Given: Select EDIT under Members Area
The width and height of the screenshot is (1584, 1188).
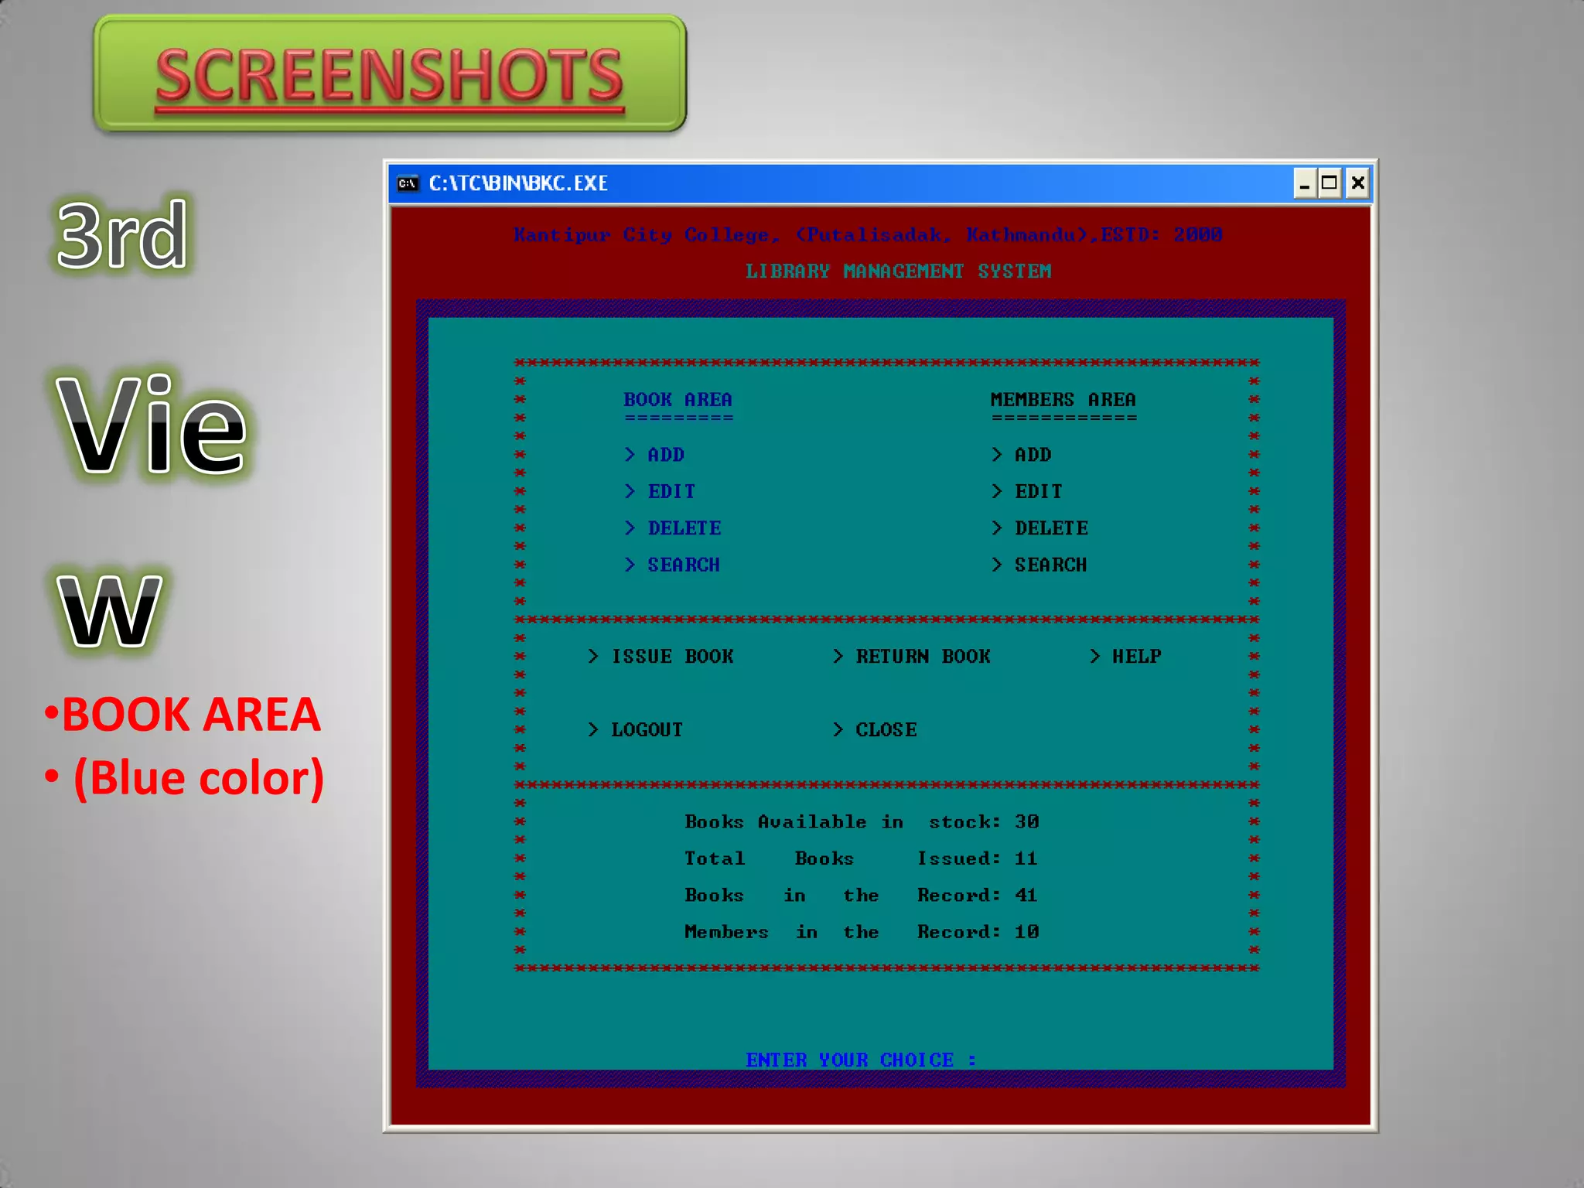Looking at the screenshot, I should (x=1038, y=492).
